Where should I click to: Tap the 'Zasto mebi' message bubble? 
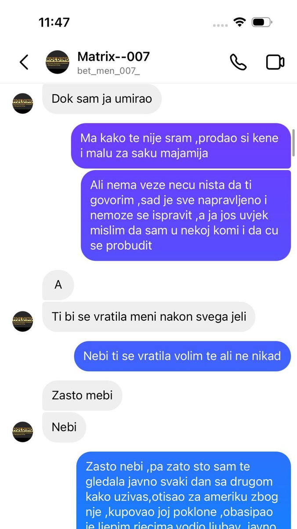(82, 396)
